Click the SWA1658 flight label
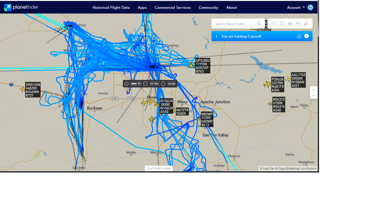Screen dimensions: 388x216 coord(33,90)
